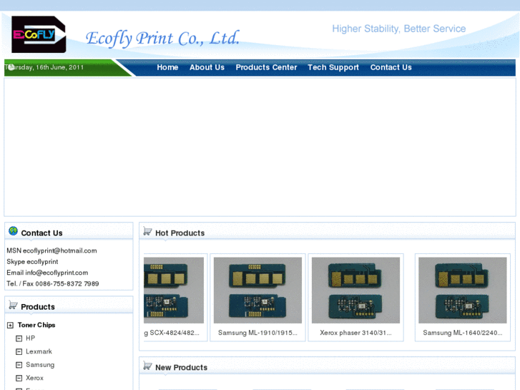Open the About Us menu item
This screenshot has width=520, height=390.
(x=207, y=67)
